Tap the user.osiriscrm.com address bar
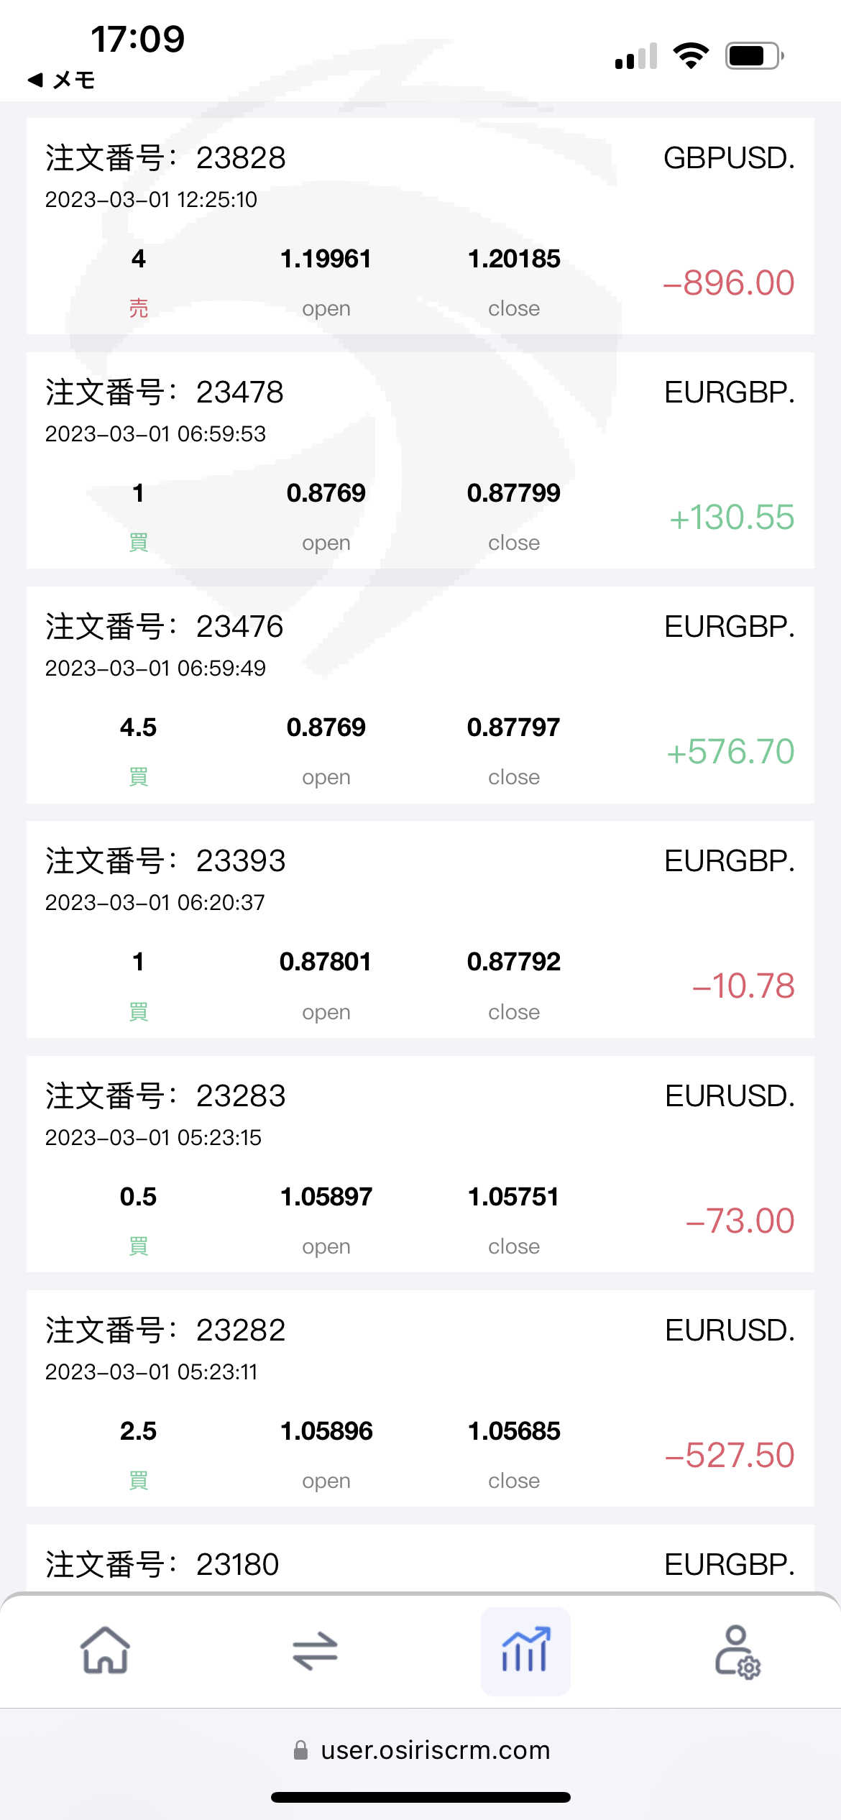The image size is (841, 1820). pos(435,1750)
